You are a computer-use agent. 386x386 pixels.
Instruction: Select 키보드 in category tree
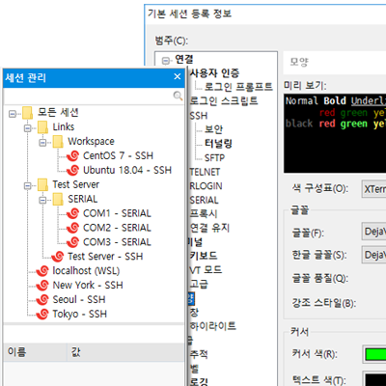[x=204, y=256]
